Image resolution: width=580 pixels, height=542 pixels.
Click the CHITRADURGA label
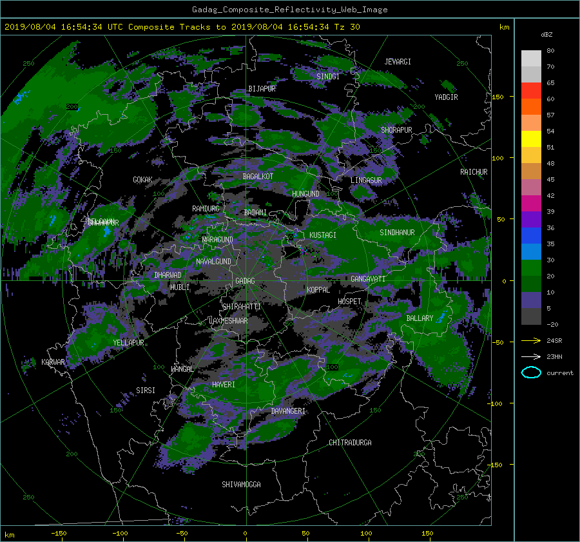pyautogui.click(x=350, y=443)
